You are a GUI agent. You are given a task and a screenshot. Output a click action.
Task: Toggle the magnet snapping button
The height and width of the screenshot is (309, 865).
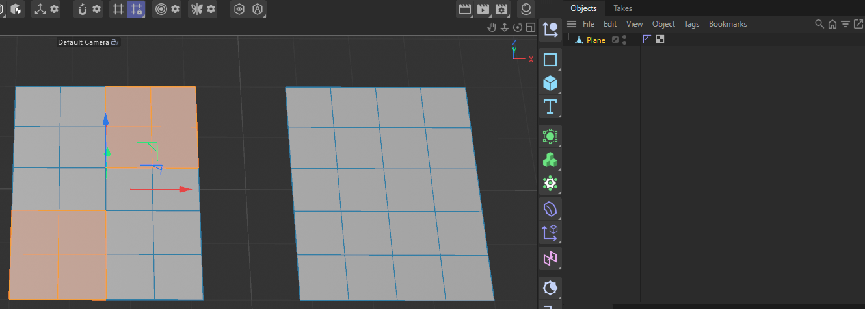(83, 9)
